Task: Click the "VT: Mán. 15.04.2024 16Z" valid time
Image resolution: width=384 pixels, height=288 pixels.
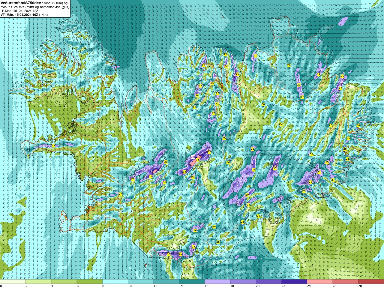Action: coord(19,15)
